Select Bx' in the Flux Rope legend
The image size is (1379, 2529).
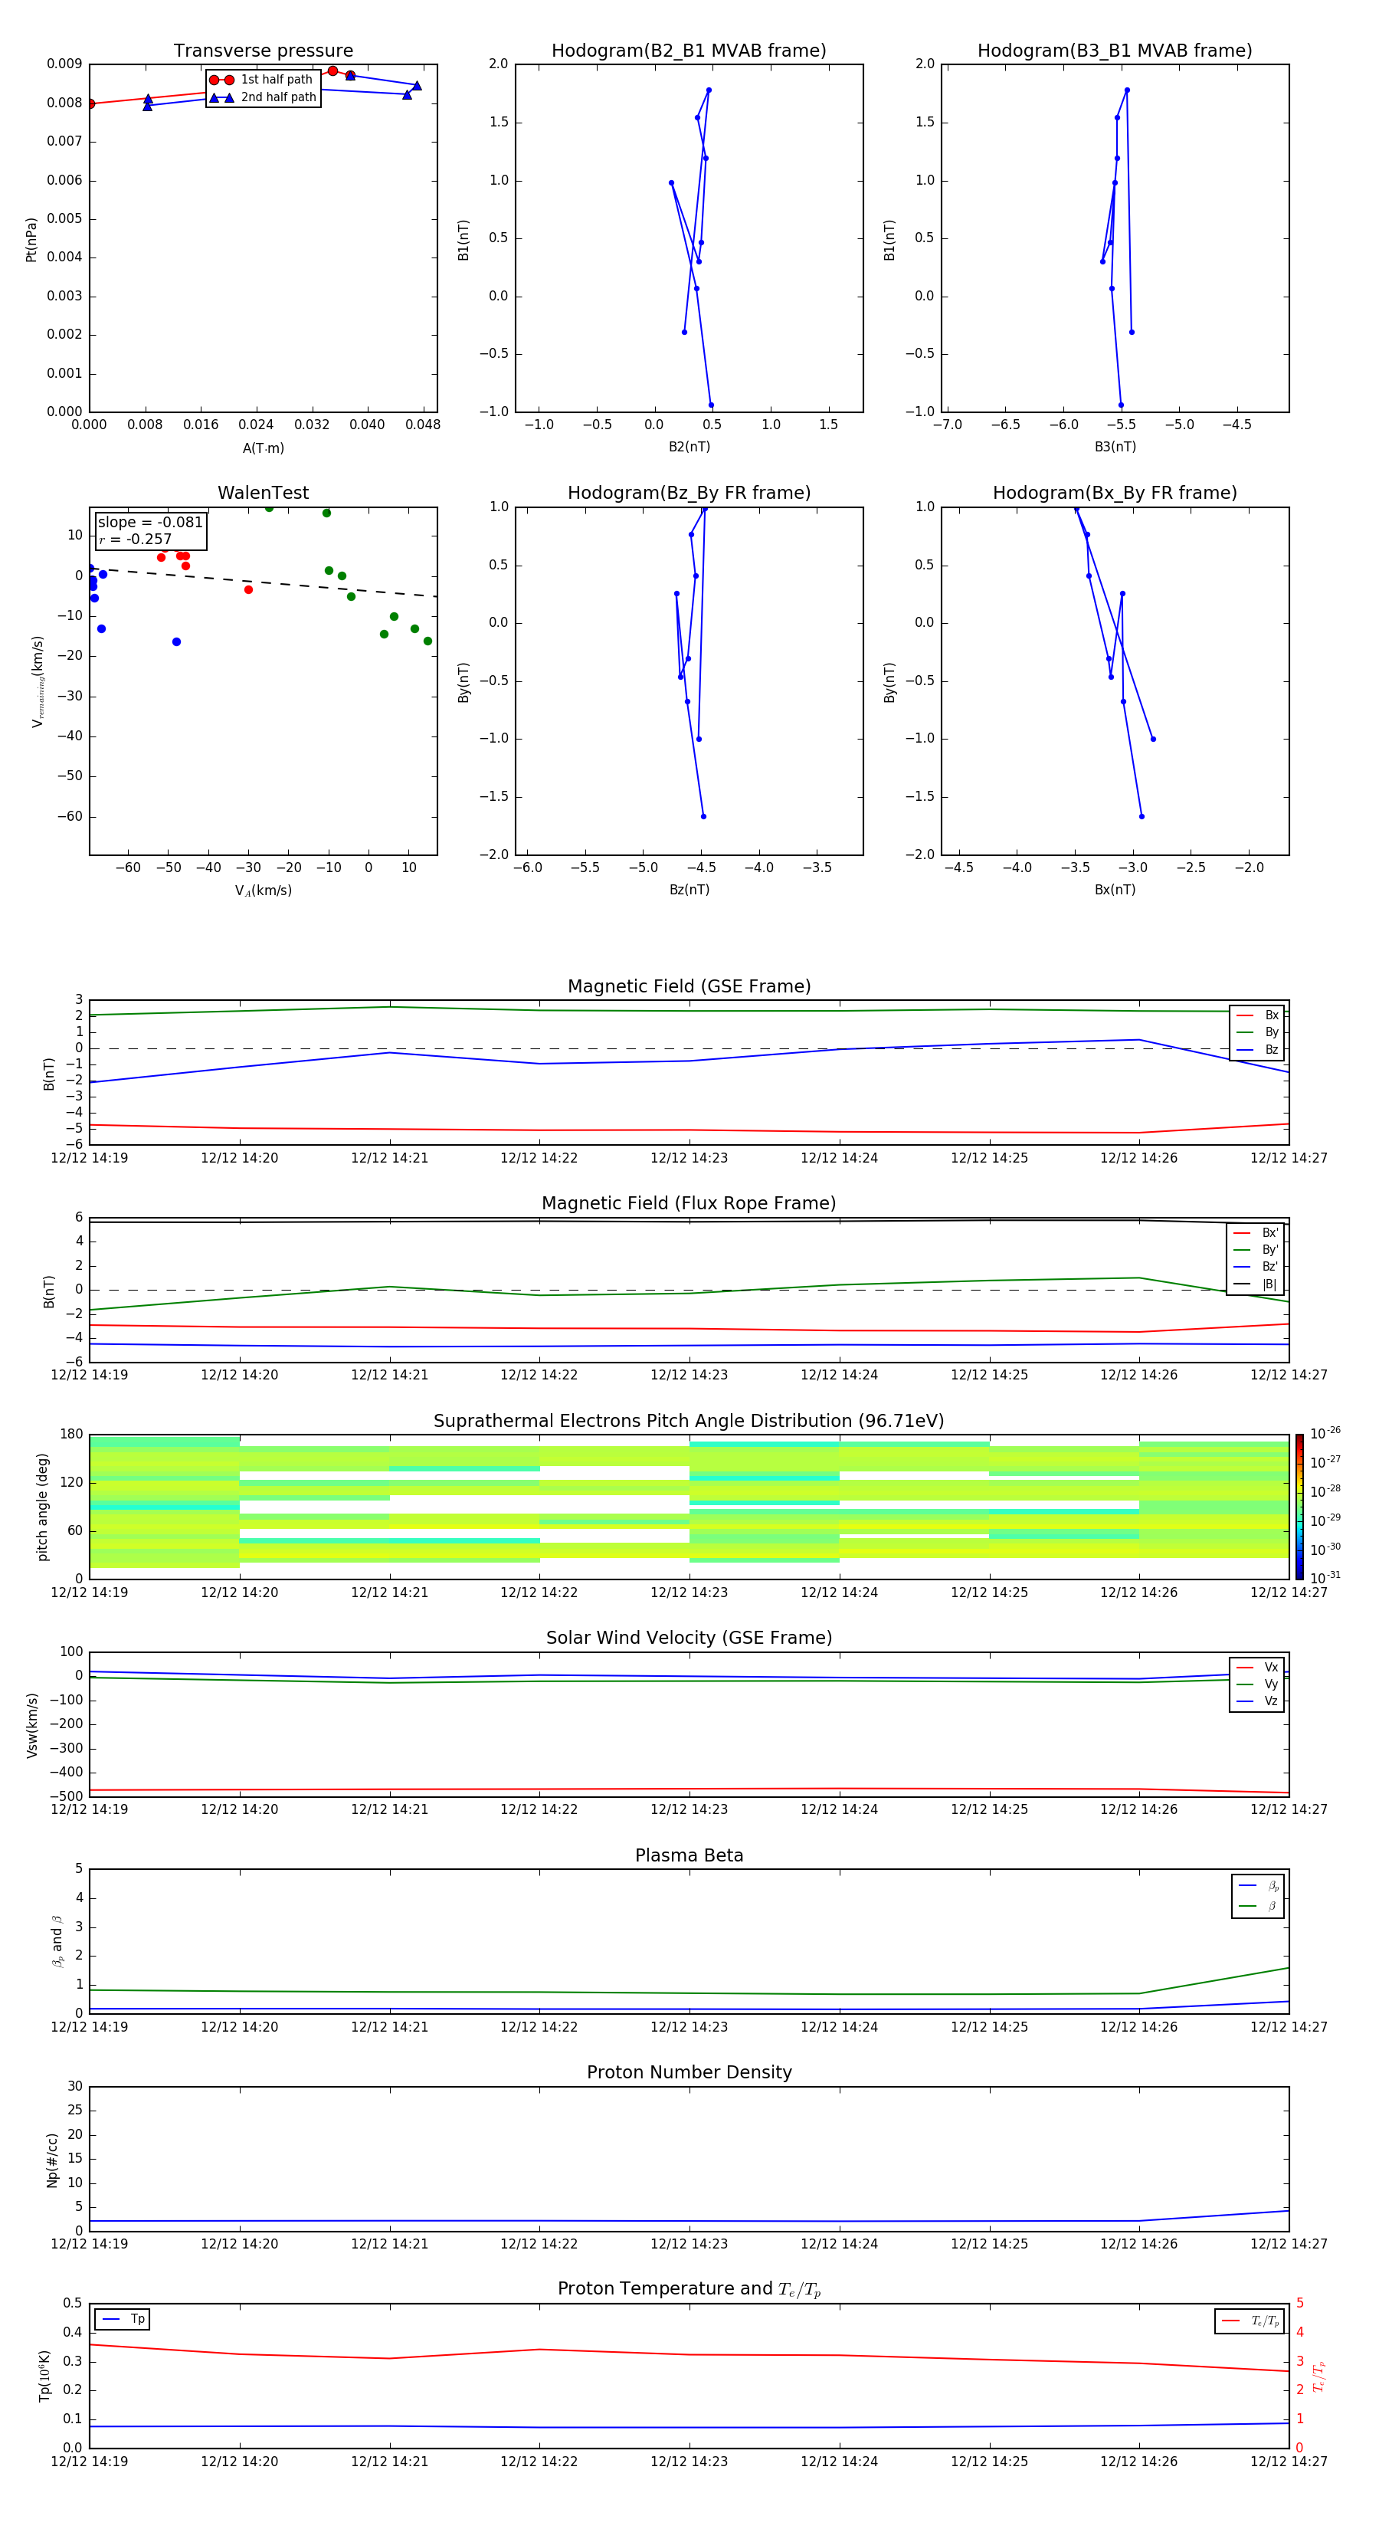(1256, 1233)
